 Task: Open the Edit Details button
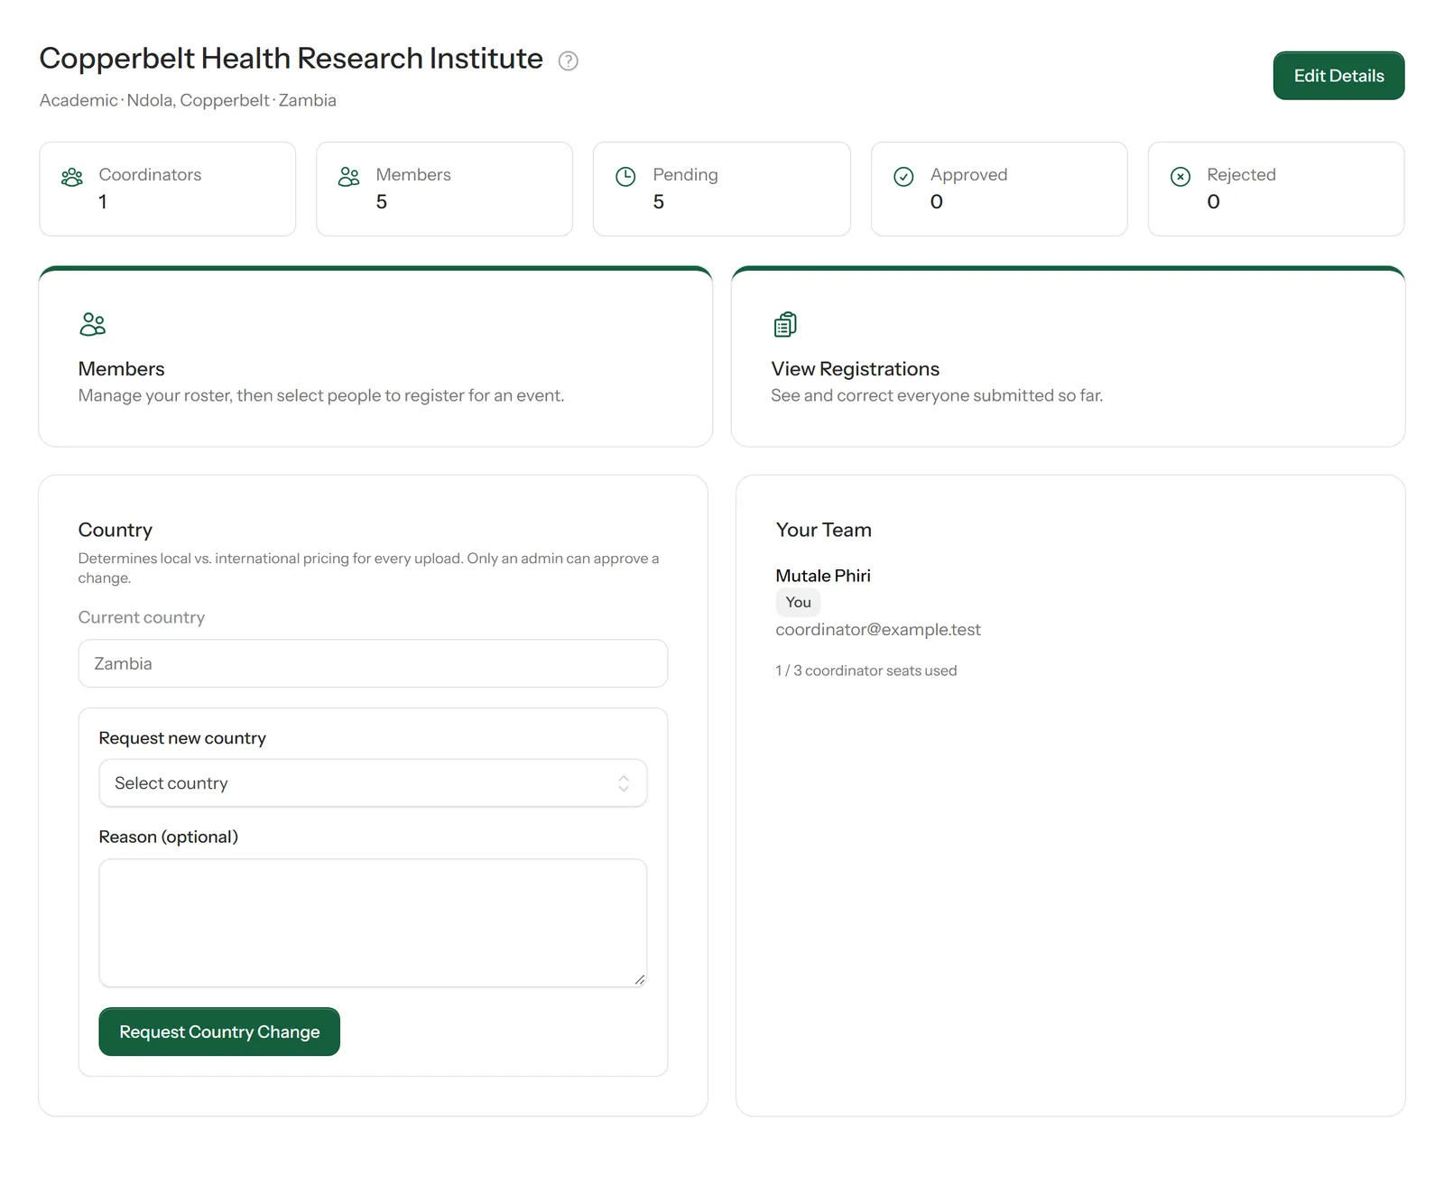(1338, 76)
